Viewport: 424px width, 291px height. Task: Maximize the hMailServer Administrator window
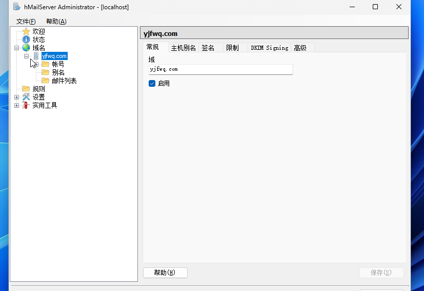tap(375, 7)
